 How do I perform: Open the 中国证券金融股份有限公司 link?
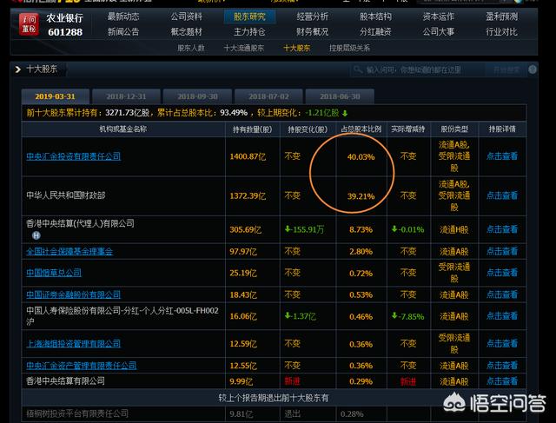pyautogui.click(x=73, y=294)
